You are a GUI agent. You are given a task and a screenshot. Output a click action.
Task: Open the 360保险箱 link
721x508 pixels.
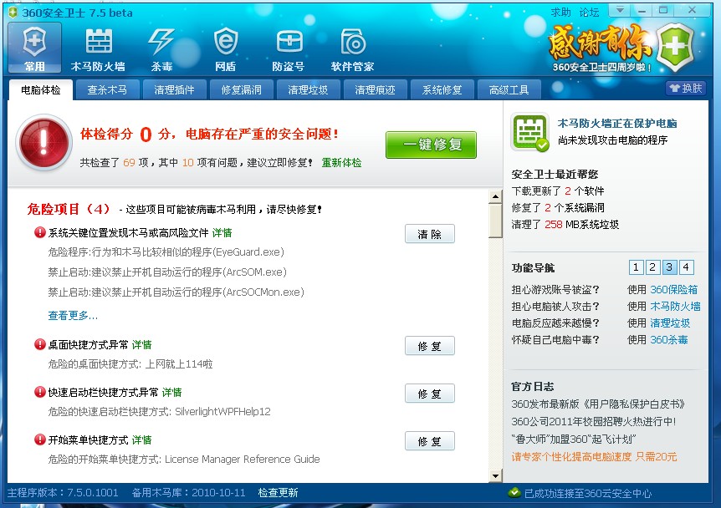point(673,290)
